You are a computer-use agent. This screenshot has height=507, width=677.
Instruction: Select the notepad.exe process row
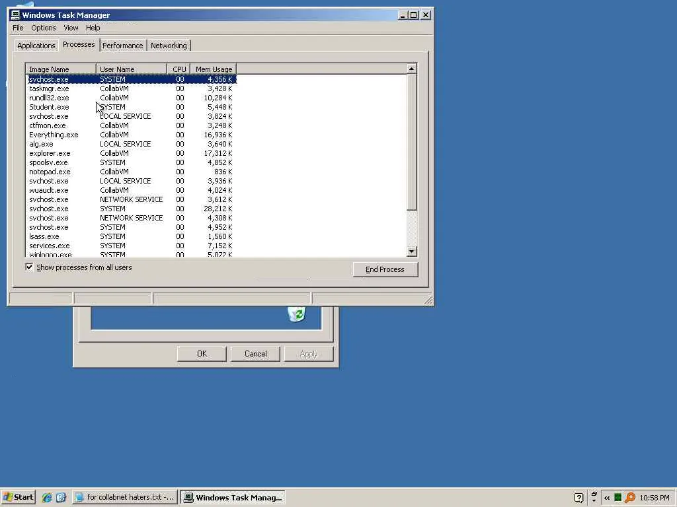pyautogui.click(x=131, y=172)
